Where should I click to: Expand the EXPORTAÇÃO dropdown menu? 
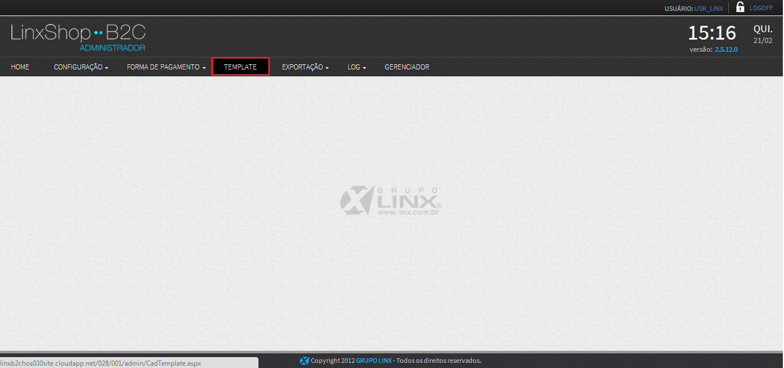(x=305, y=67)
